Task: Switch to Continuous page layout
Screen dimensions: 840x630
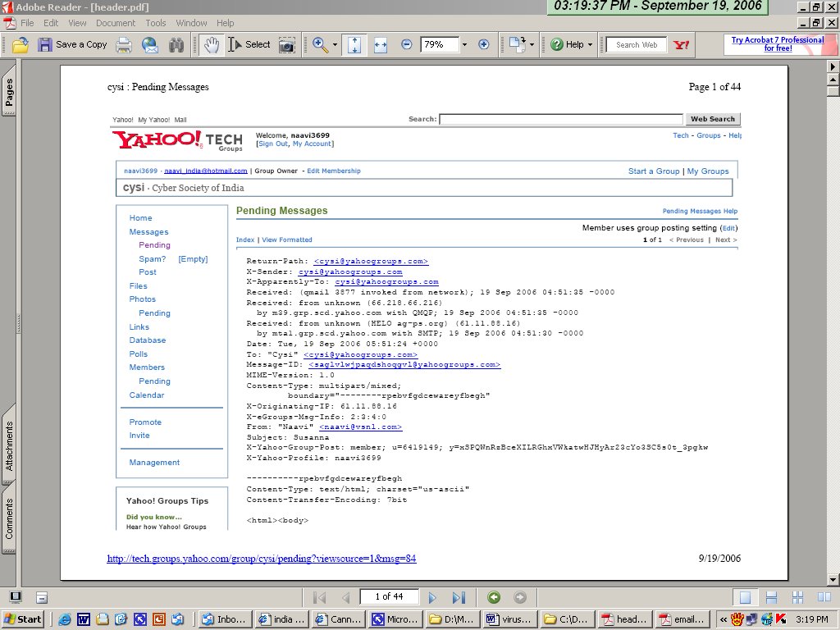Action: (771, 597)
